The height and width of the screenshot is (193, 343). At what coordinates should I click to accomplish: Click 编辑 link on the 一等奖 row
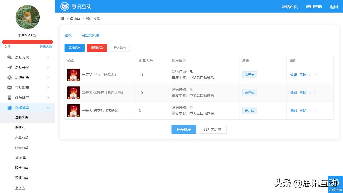(x=293, y=110)
